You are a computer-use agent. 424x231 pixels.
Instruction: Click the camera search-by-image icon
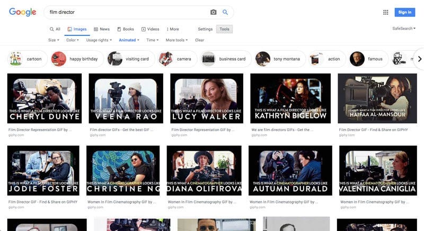pos(213,12)
